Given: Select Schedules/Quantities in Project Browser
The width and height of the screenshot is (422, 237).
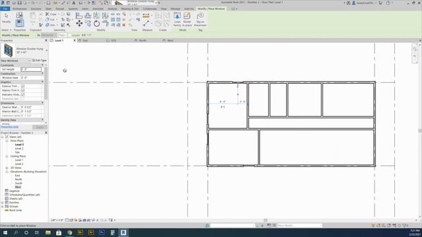Looking at the screenshot, I should pos(24,195).
